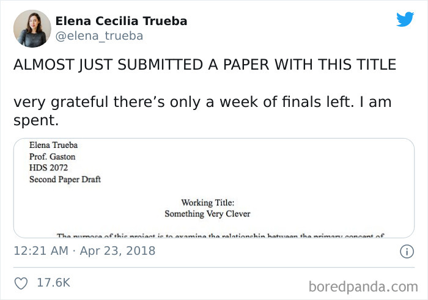Click the display name Elena Cecilia Trueba
428x300 pixels.
tap(122, 21)
